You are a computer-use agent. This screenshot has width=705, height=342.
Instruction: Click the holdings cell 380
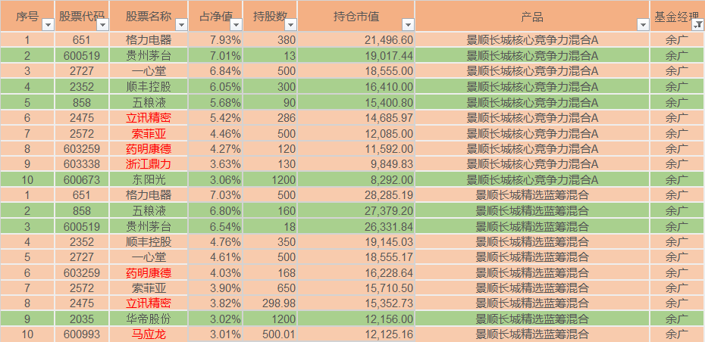270,39
